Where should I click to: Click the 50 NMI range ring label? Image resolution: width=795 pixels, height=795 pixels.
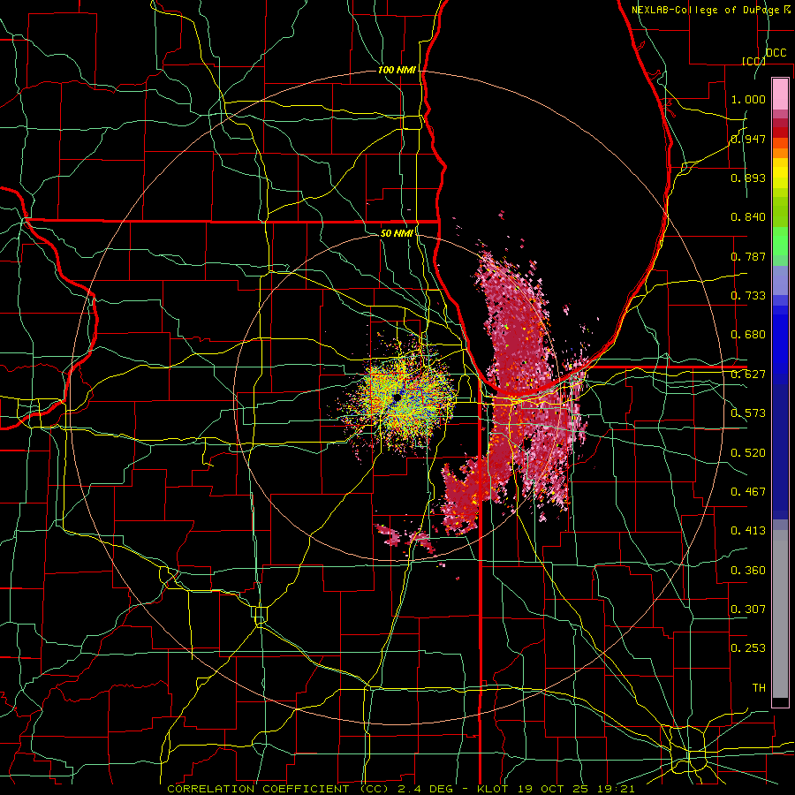[397, 233]
